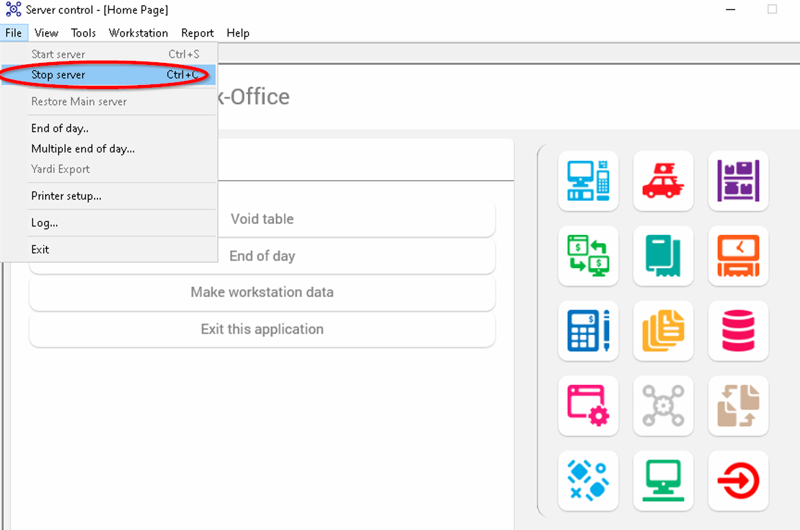Open the Report menu
This screenshot has height=530, width=800.
click(198, 33)
